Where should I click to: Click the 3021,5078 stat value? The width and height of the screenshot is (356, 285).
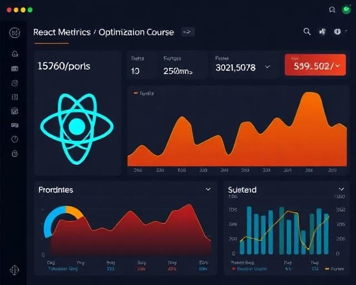[x=235, y=67]
